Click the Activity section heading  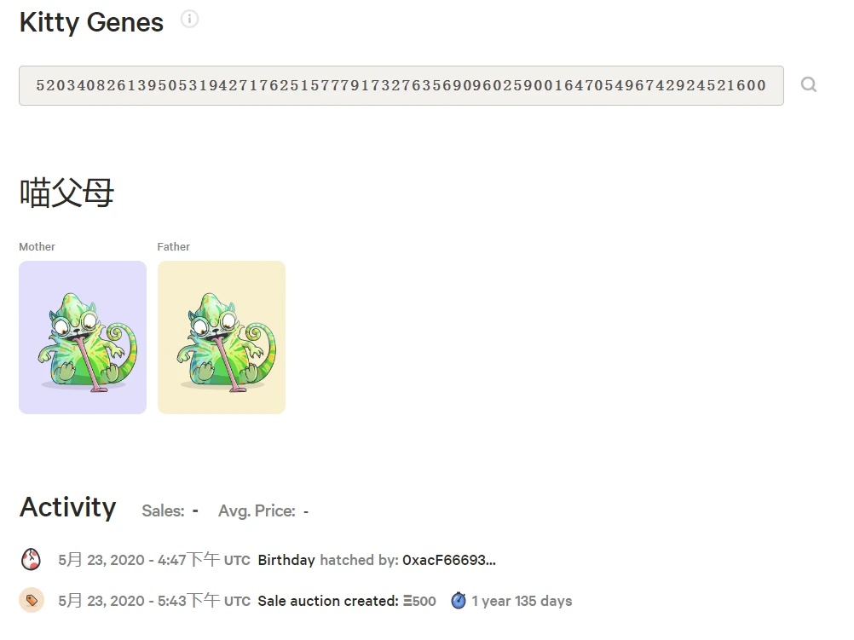point(68,507)
